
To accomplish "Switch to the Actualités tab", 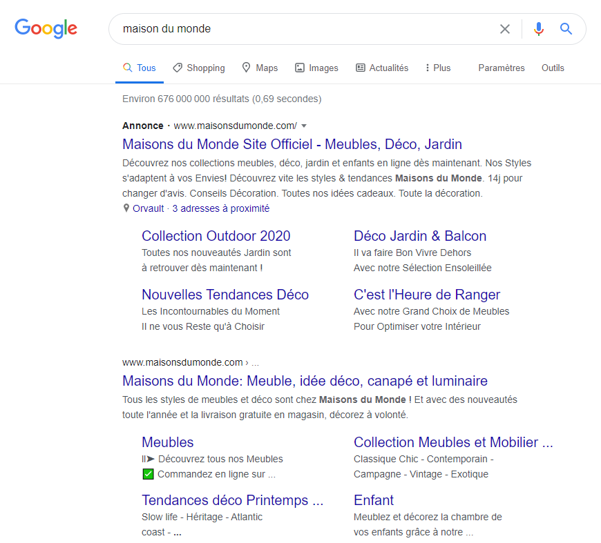I will (x=382, y=68).
